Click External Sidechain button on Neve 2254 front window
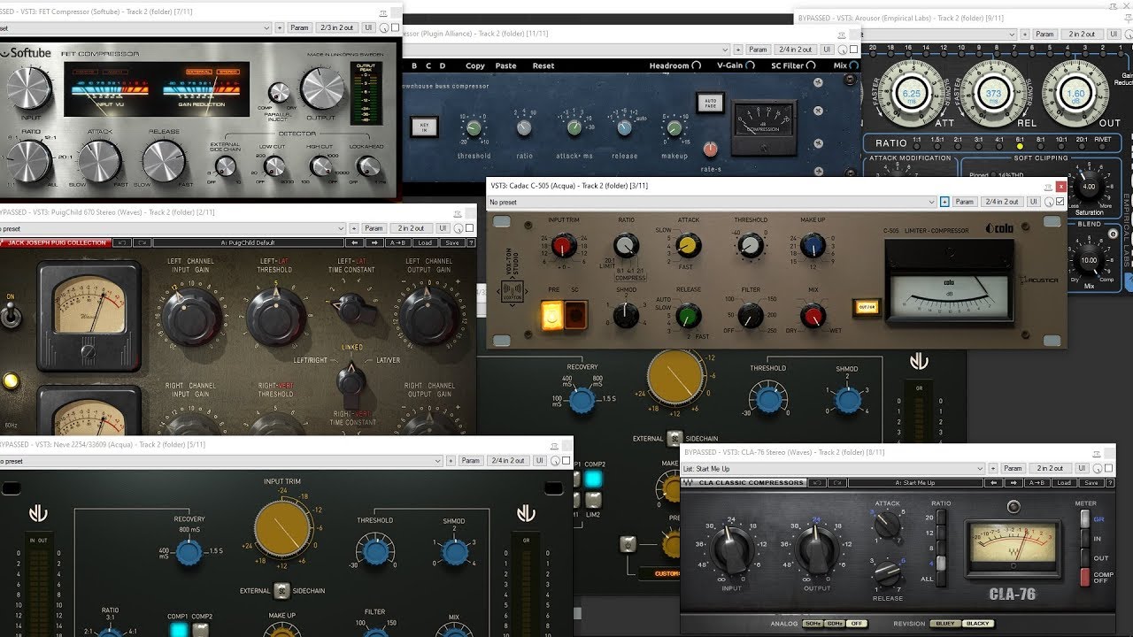The height and width of the screenshot is (637, 1133). 281,591
